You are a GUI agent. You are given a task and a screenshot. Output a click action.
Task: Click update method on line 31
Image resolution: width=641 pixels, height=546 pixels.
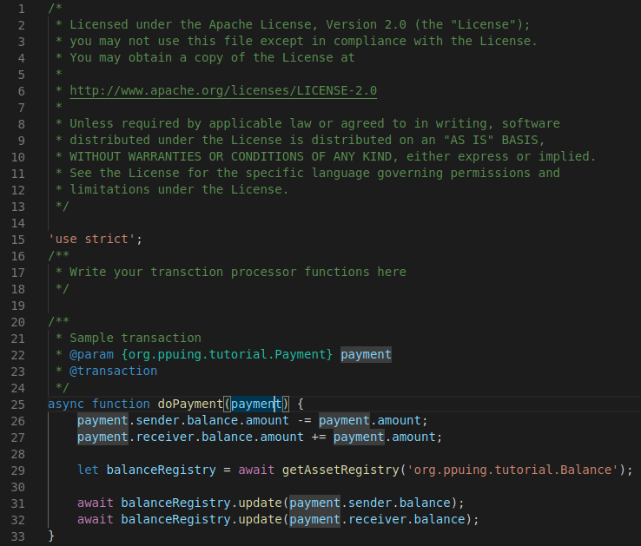click(260, 503)
